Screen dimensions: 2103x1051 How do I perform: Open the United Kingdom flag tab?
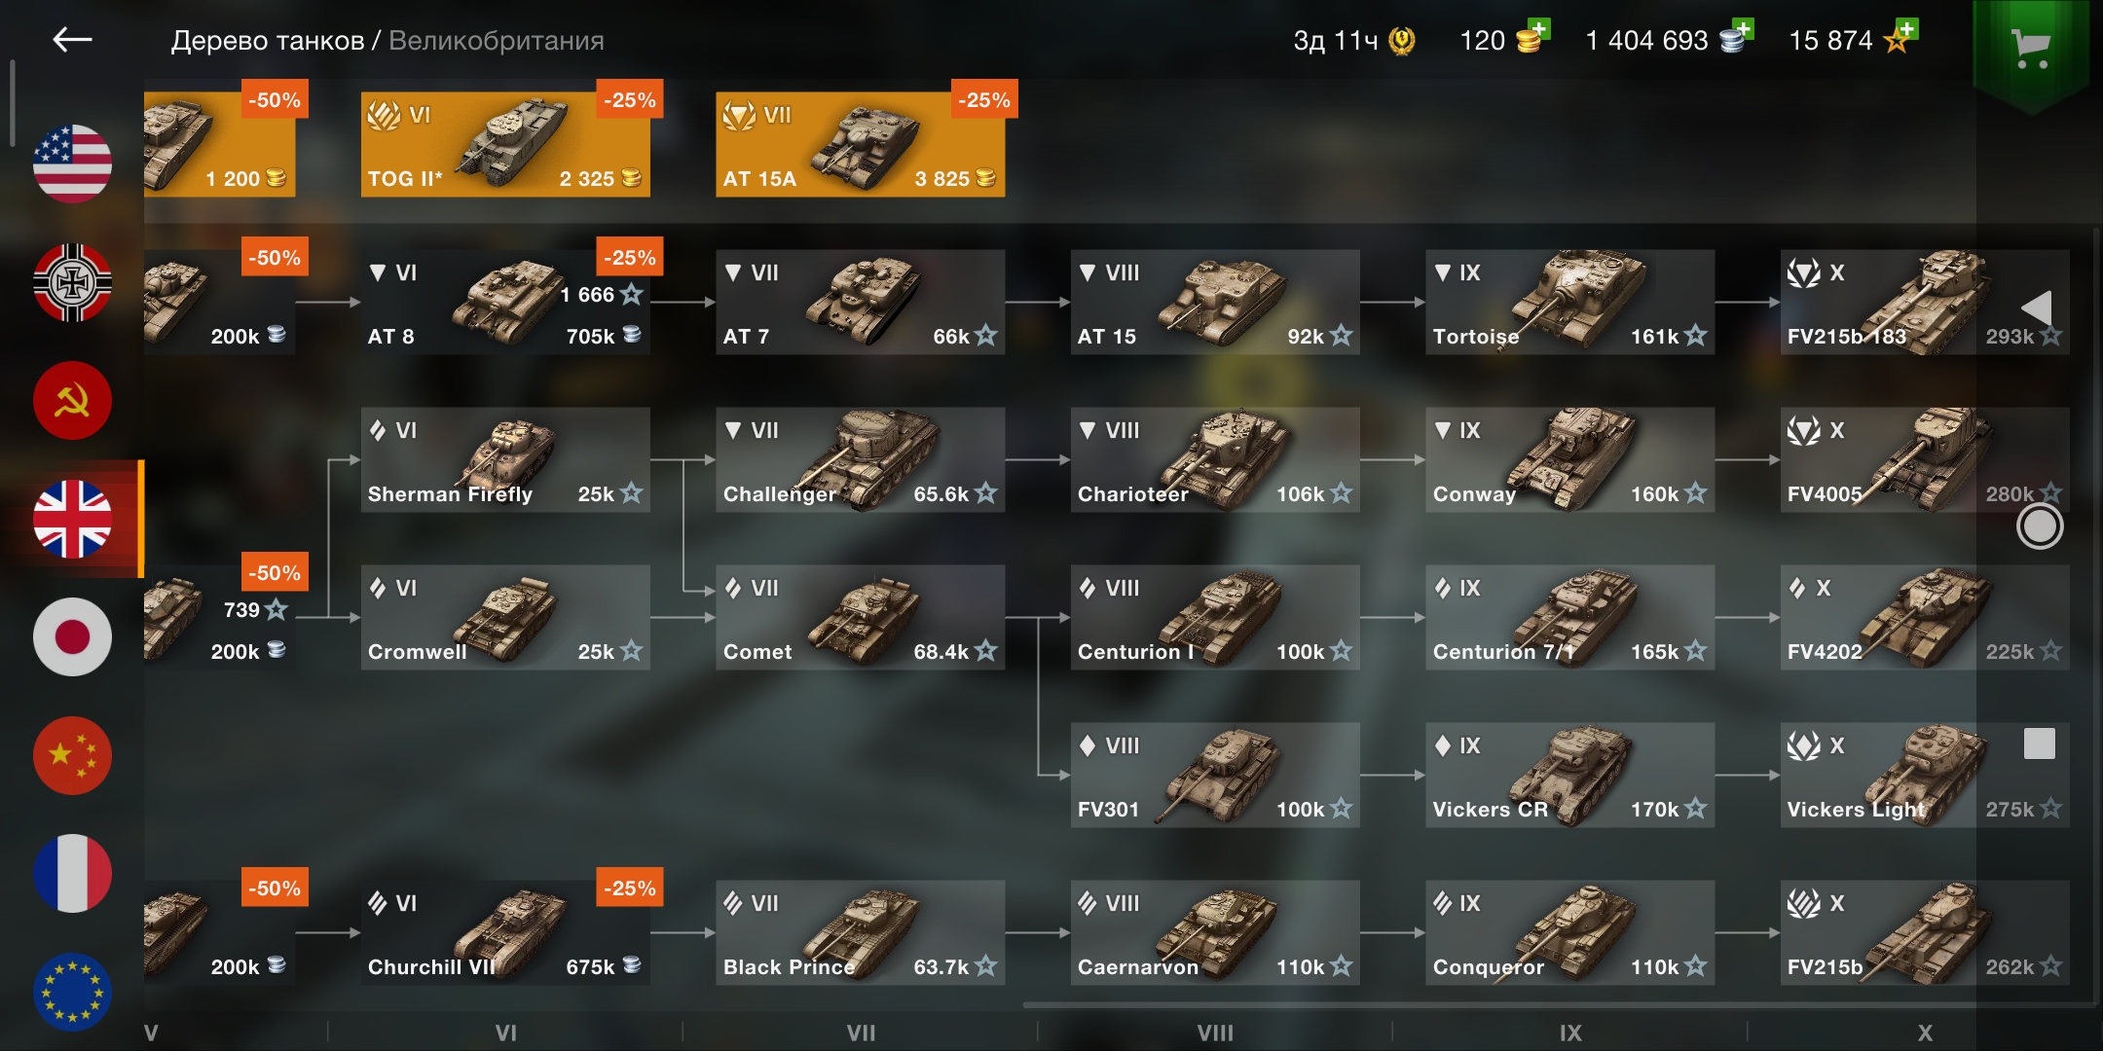(73, 519)
